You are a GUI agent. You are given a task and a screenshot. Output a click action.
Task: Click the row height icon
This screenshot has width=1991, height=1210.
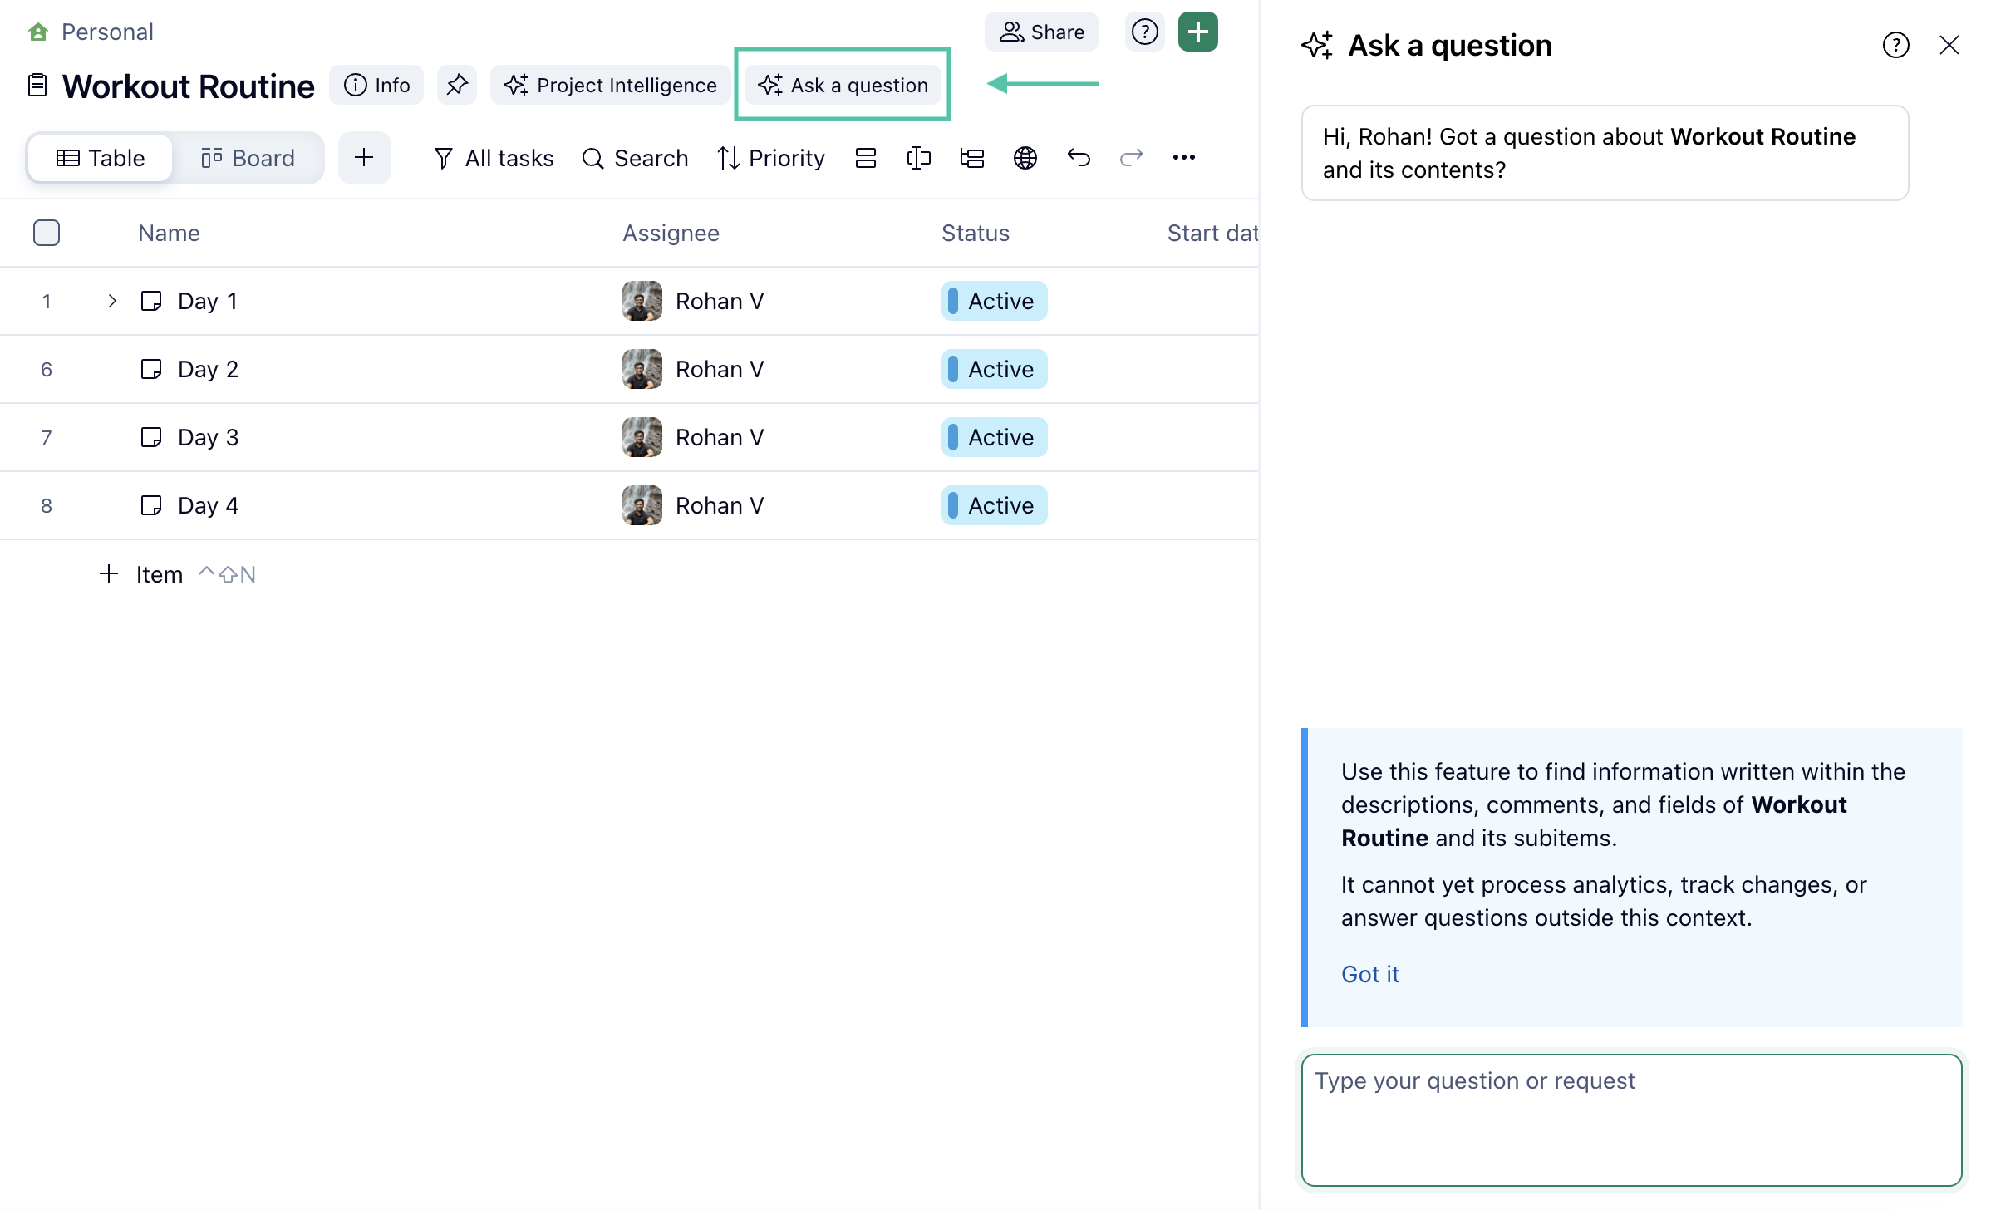pos(865,158)
